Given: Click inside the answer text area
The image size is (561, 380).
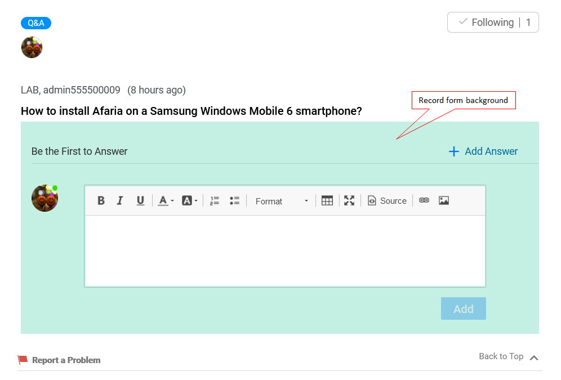Looking at the screenshot, I should point(284,251).
